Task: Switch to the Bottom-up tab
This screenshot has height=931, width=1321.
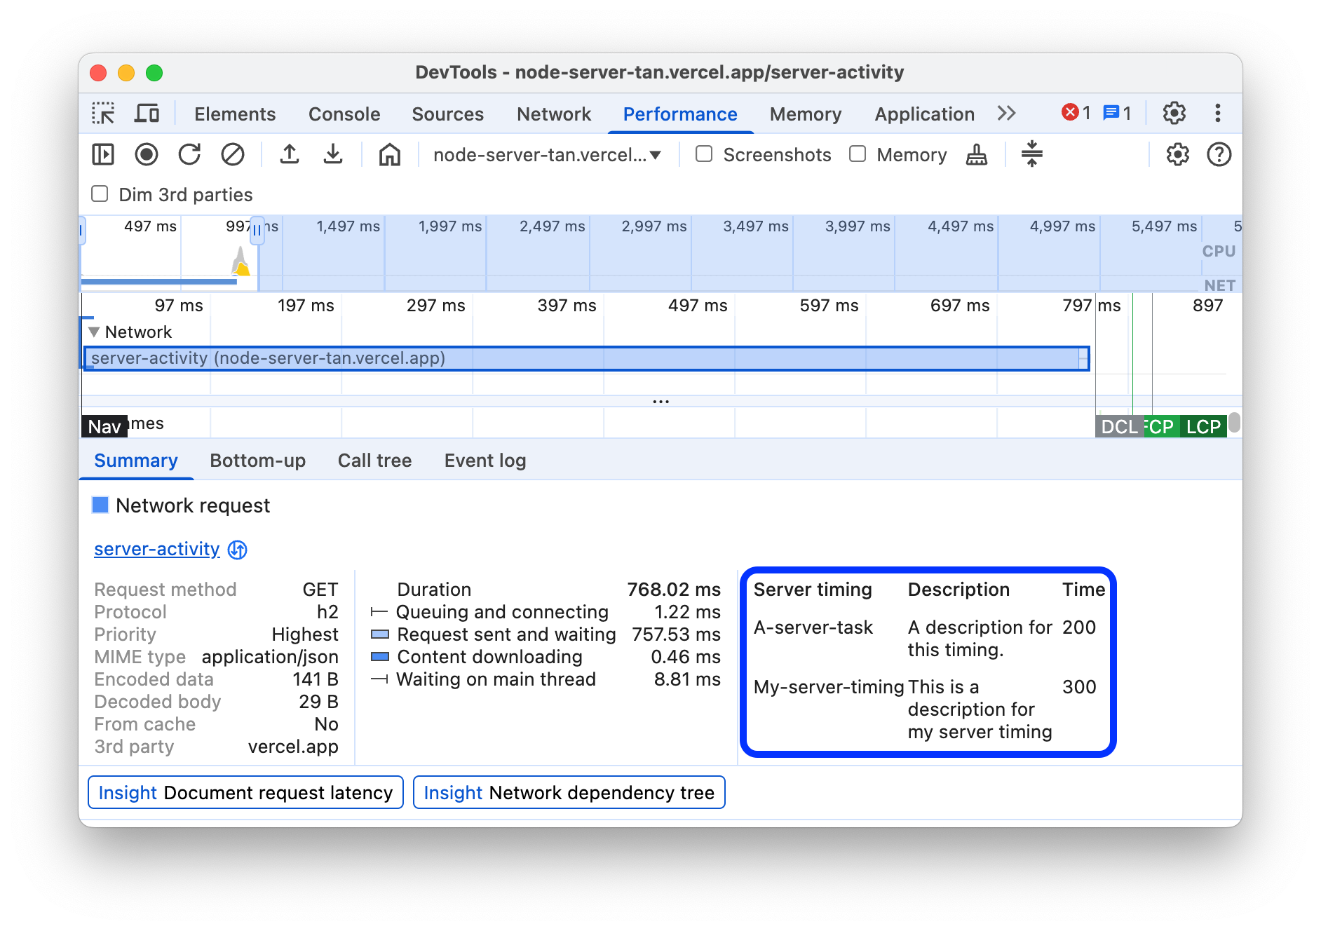Action: point(257,461)
